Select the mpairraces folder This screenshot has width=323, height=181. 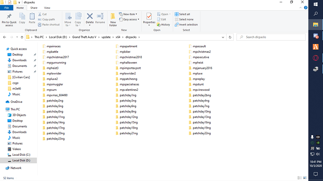coord(53,46)
